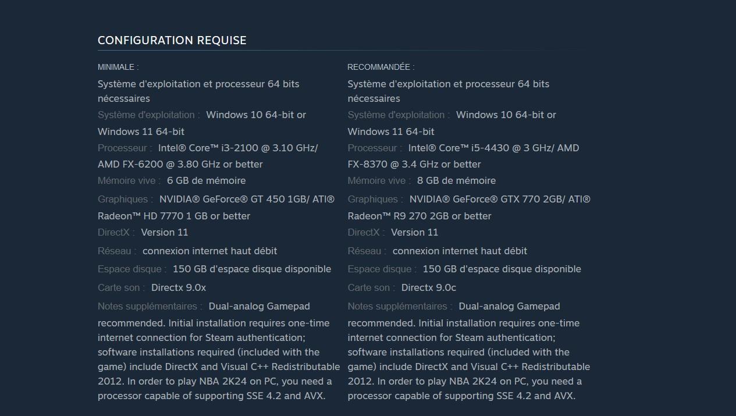Click the recommended Notes supplémentaires label
The image size is (736, 416).
tap(400, 306)
